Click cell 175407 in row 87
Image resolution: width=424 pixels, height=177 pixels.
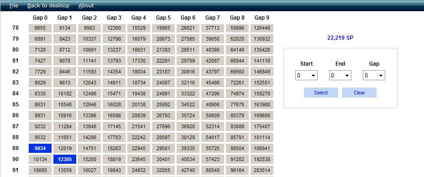(x=262, y=126)
